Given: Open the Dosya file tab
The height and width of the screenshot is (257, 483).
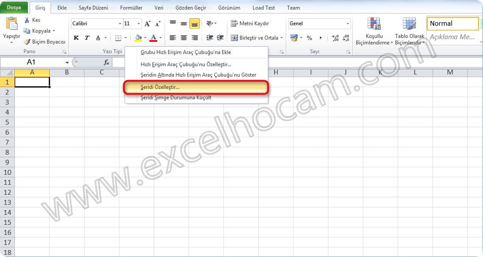Looking at the screenshot, I should coord(14,8).
